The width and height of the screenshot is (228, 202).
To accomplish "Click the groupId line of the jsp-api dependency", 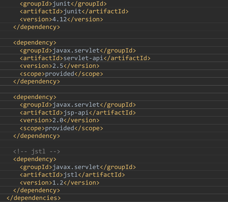I will (x=78, y=105).
